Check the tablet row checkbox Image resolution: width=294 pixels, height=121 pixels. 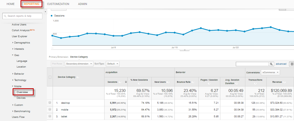click(50, 116)
